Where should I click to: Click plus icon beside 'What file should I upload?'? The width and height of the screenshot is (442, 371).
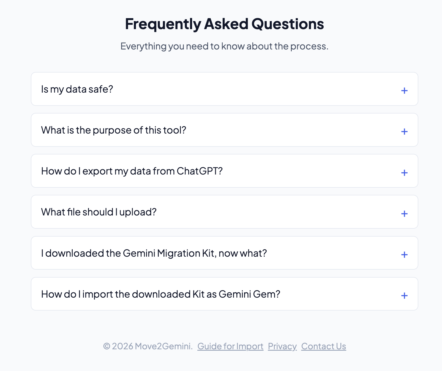click(404, 214)
